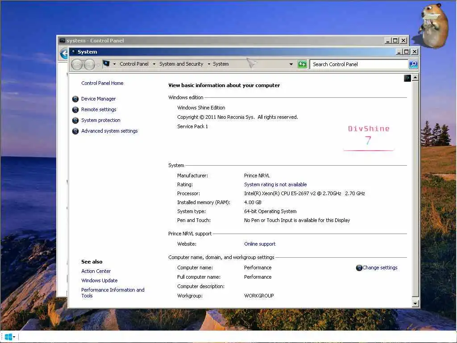Image resolution: width=457 pixels, height=343 pixels.
Task: Click Service Pack 1 text
Action: click(192, 126)
